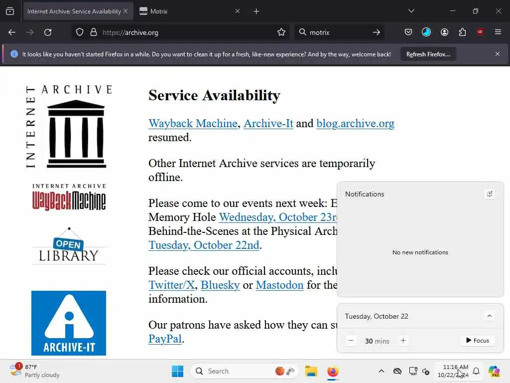Close the Motrix tab
The height and width of the screenshot is (383, 510).
click(x=238, y=11)
